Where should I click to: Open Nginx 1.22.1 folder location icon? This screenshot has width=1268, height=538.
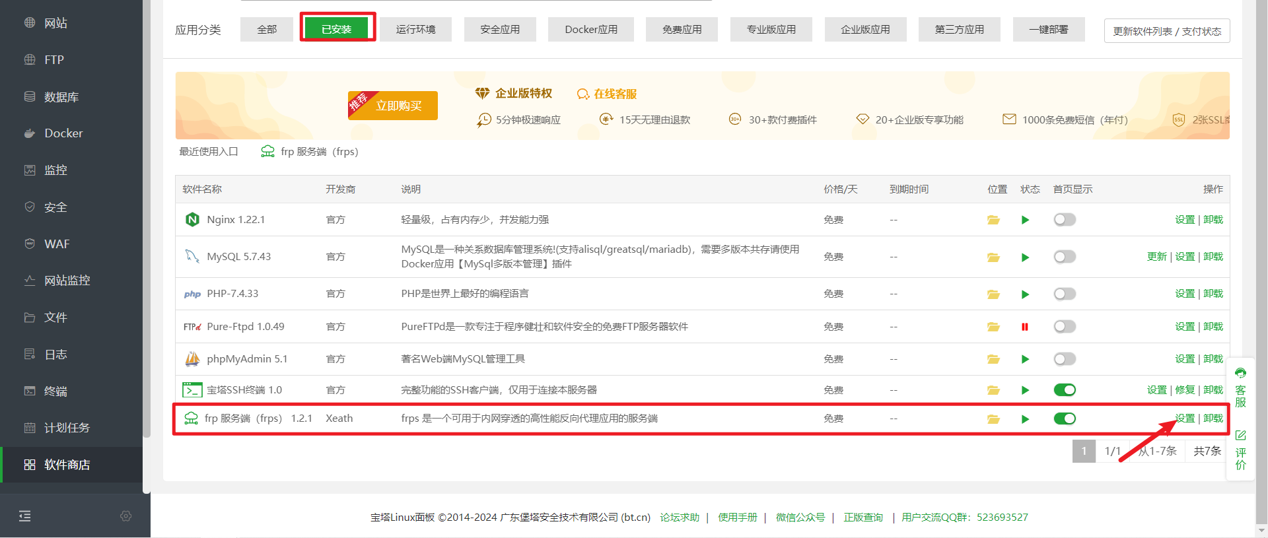click(x=993, y=220)
